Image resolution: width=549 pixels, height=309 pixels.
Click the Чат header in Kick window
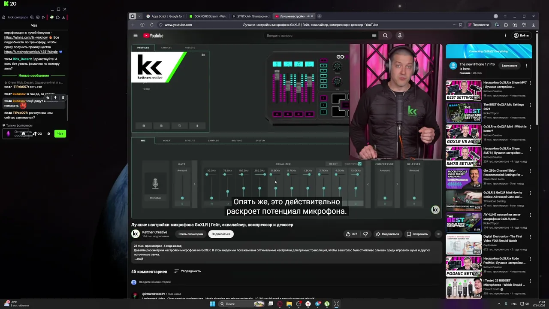pos(34,26)
